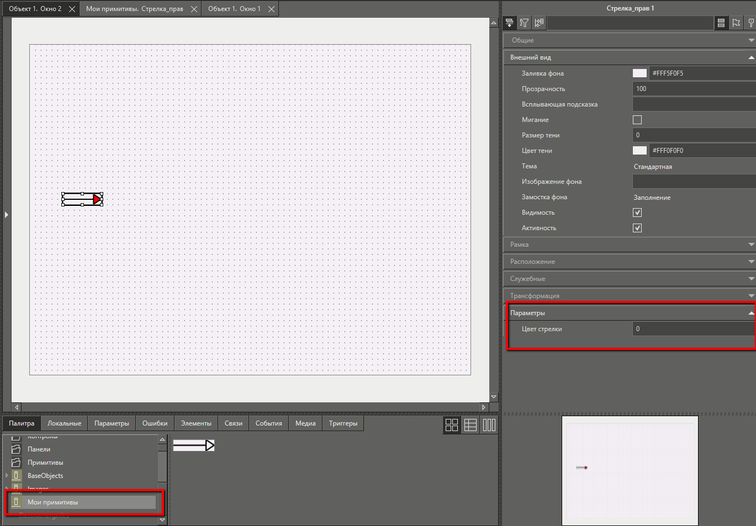Image resolution: width=756 pixels, height=526 pixels.
Task: Click the group-by-category icon in properties toolbar
Action: click(509, 23)
